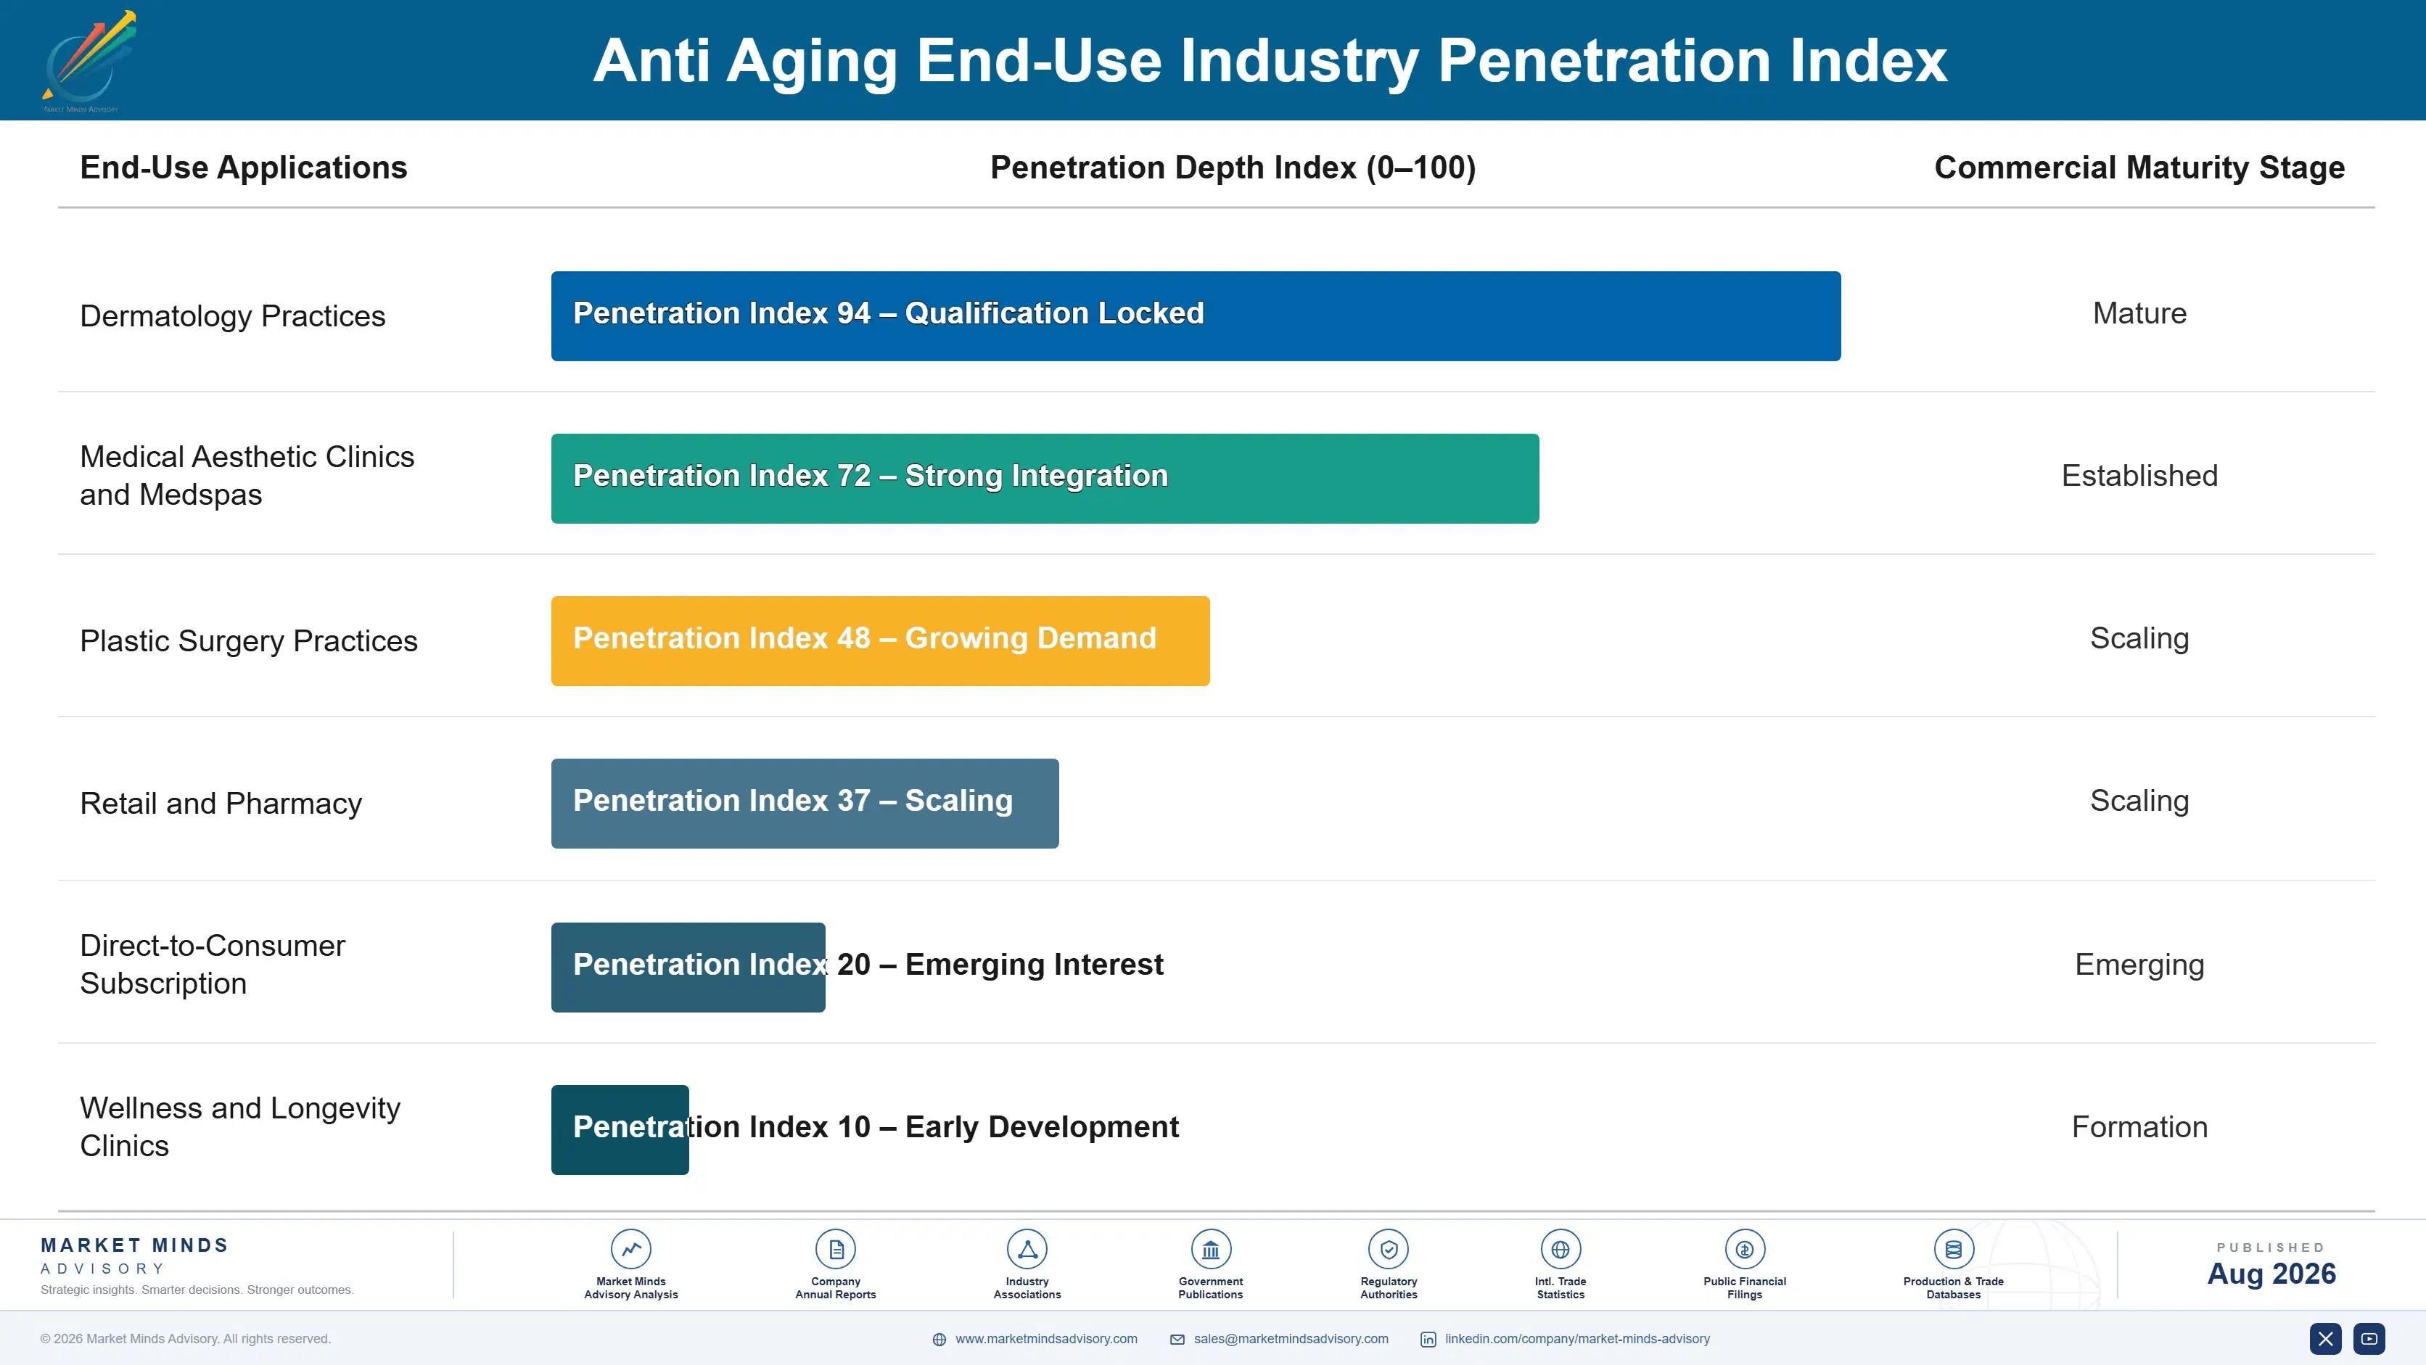Click the 'End-Use Applications' column header

tap(244, 168)
